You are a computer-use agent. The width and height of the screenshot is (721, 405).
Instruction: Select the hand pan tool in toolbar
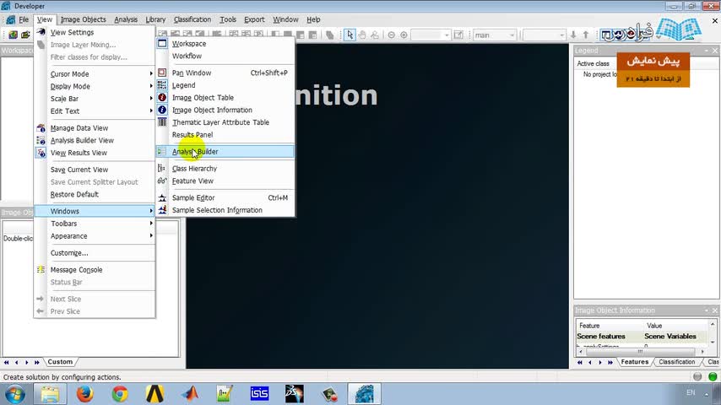pyautogui.click(x=362, y=35)
